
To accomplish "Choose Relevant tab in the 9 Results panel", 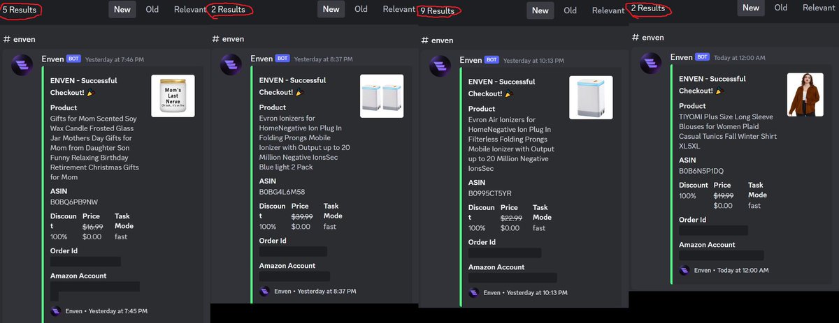I will pyautogui.click(x=608, y=10).
